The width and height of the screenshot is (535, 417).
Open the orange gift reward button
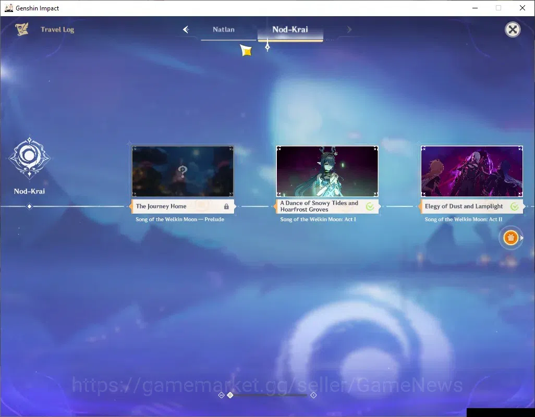click(x=510, y=238)
